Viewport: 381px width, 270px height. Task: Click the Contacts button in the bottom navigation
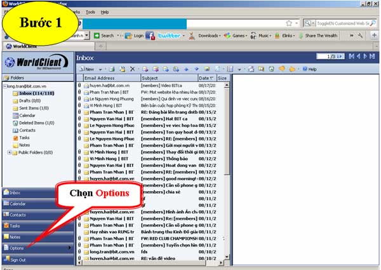(x=36, y=215)
